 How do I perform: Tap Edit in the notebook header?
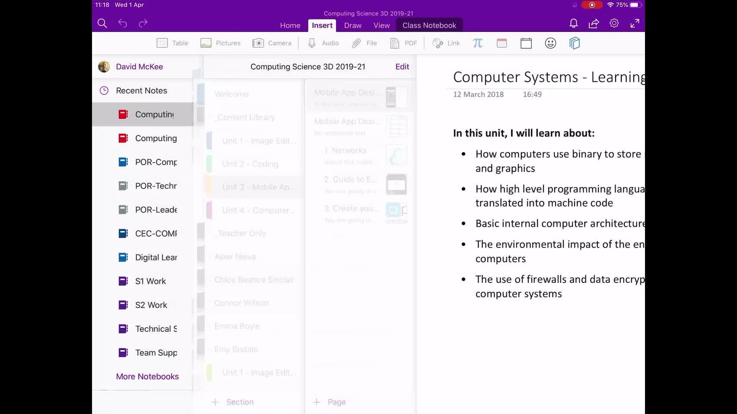(x=402, y=67)
